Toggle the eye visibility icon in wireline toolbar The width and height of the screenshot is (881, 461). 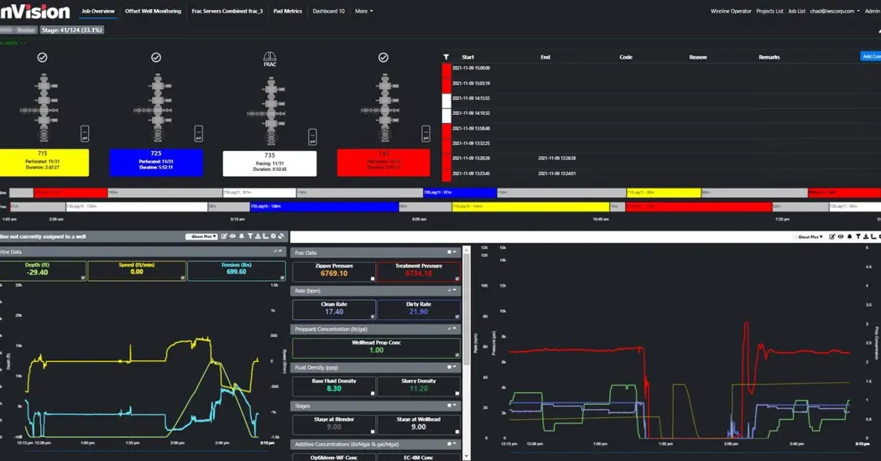pyautogui.click(x=233, y=236)
